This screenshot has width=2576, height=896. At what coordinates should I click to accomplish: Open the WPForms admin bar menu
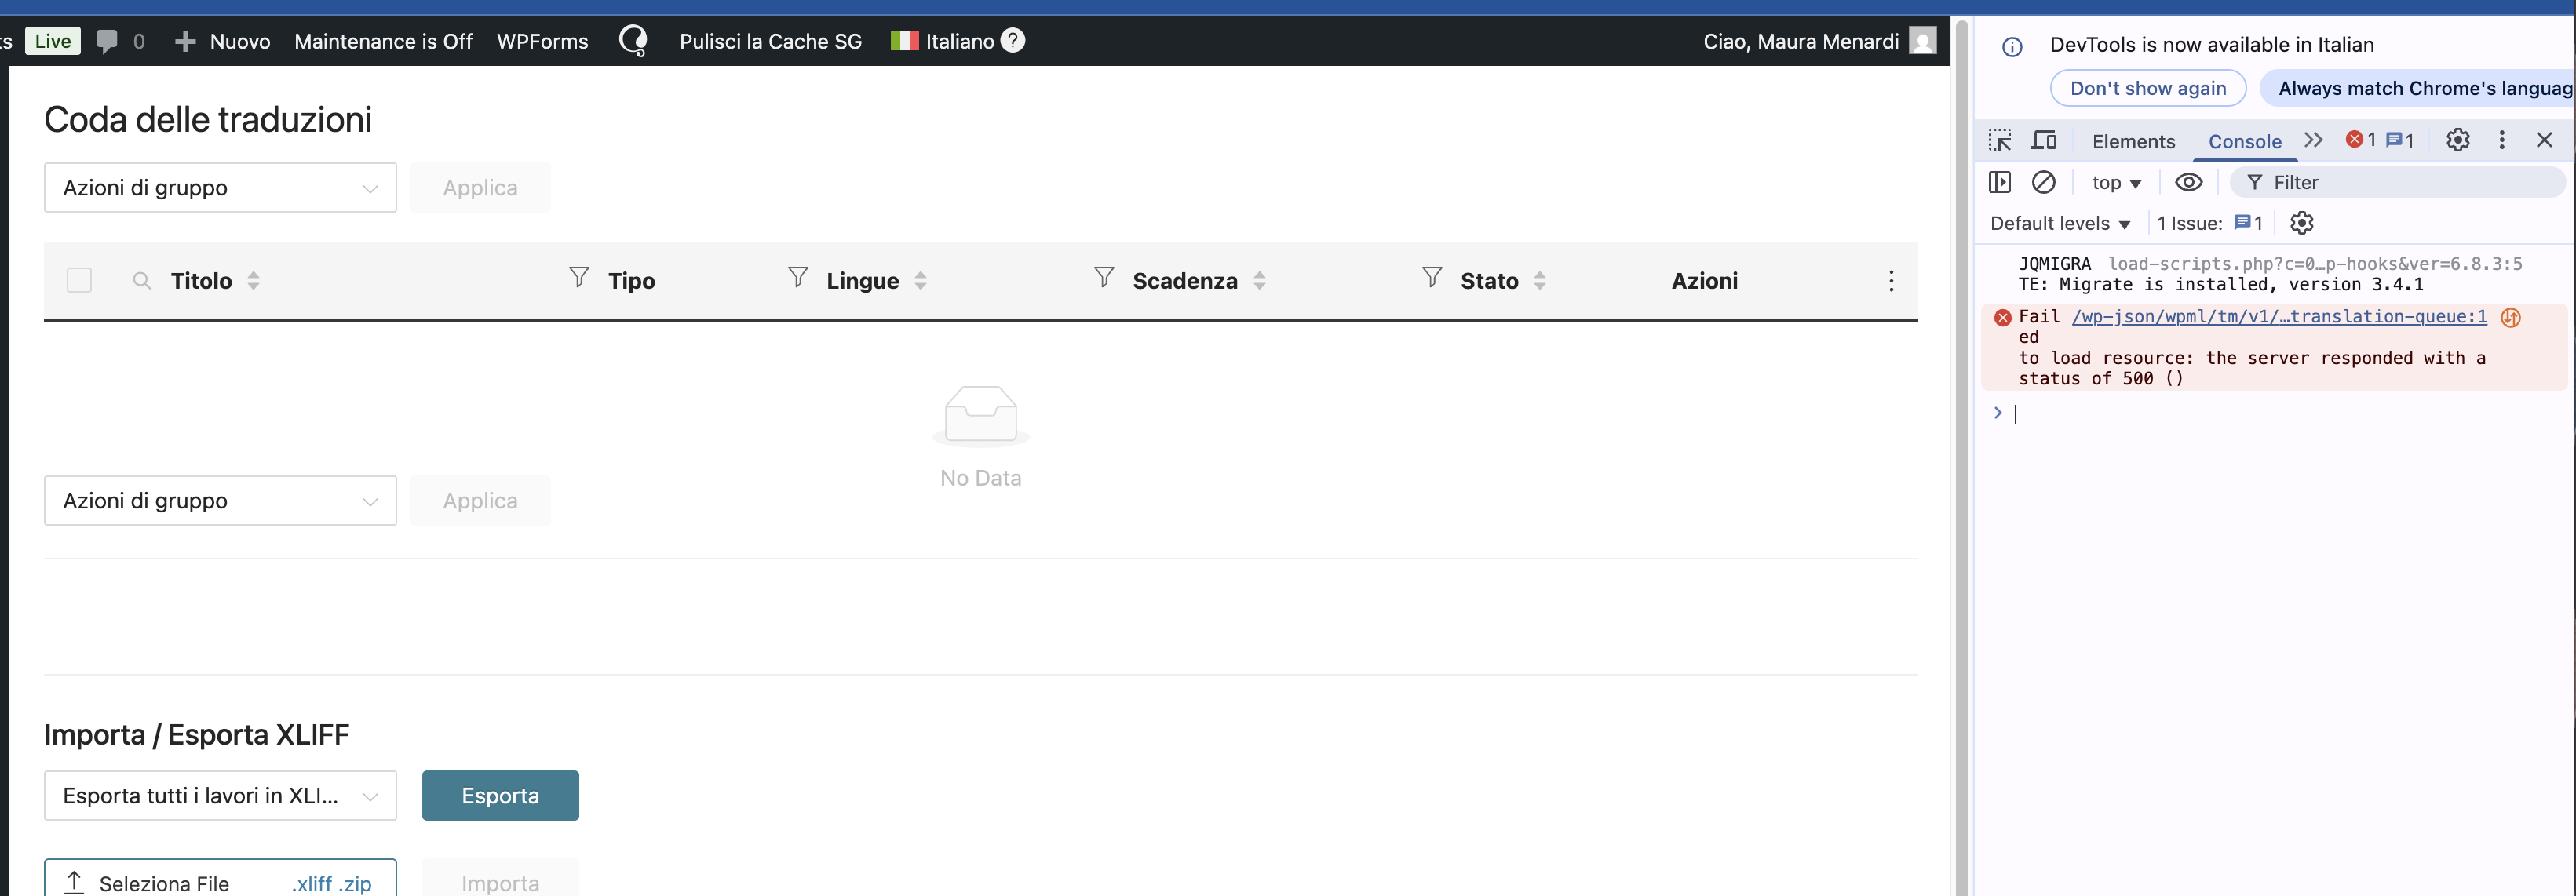[542, 41]
